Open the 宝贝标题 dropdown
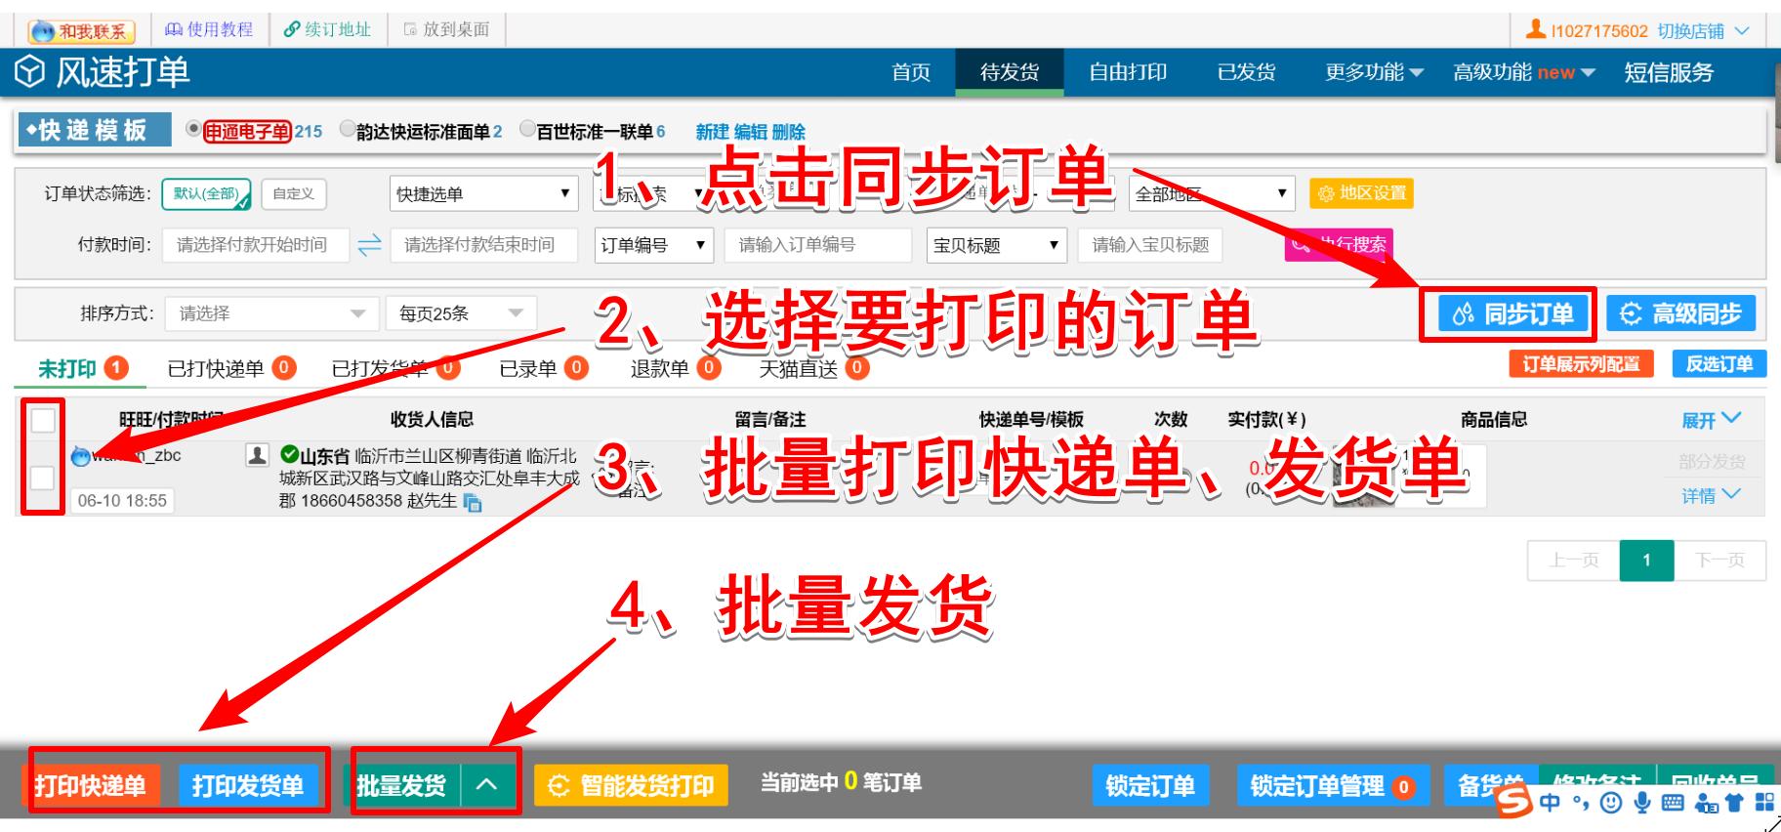Screen dimensions: 1781x832 tap(997, 245)
